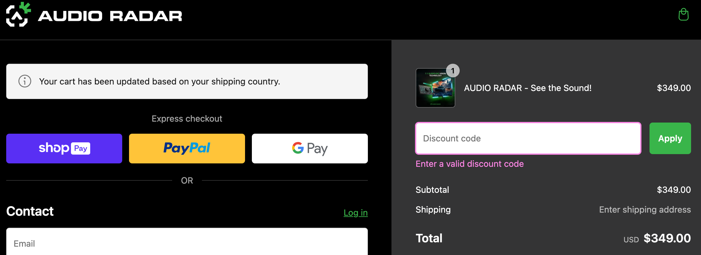Viewport: 701px width, 255px height.
Task: Open the Audio Radar product thumbnail
Action: 435,88
